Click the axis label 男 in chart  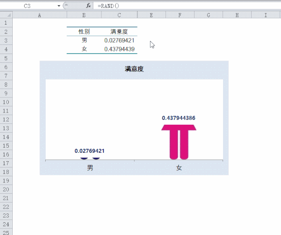pyautogui.click(x=90, y=168)
